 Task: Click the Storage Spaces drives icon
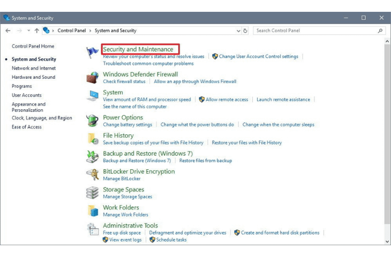pyautogui.click(x=93, y=193)
